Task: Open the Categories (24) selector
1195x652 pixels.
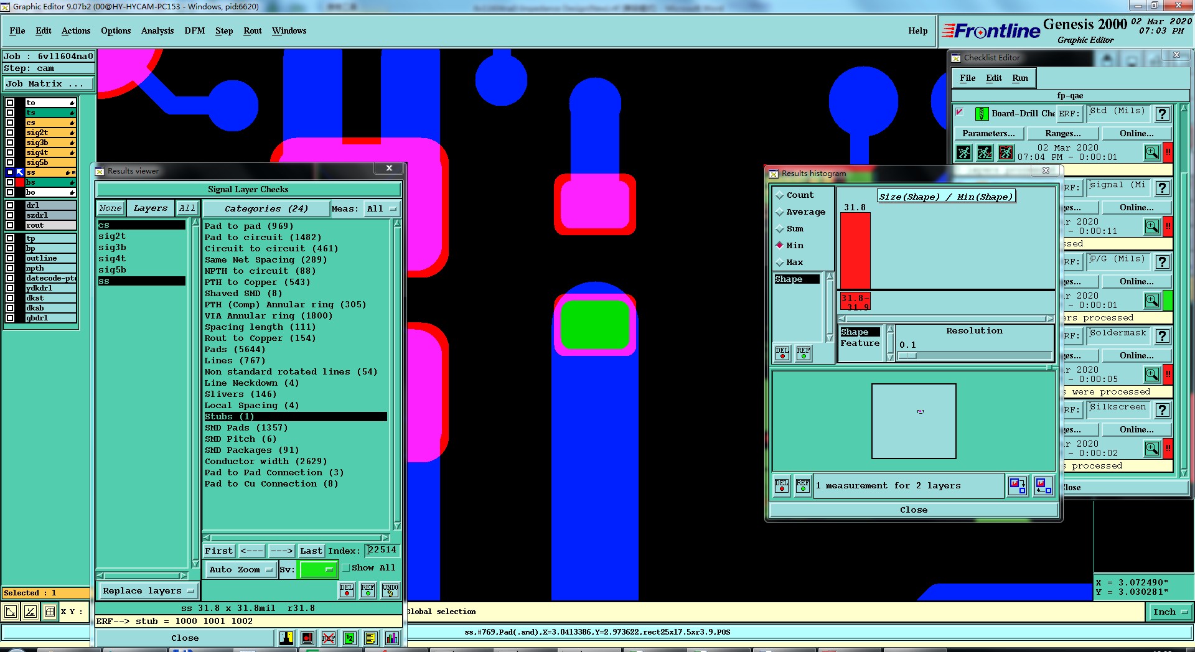Action: tap(266, 209)
